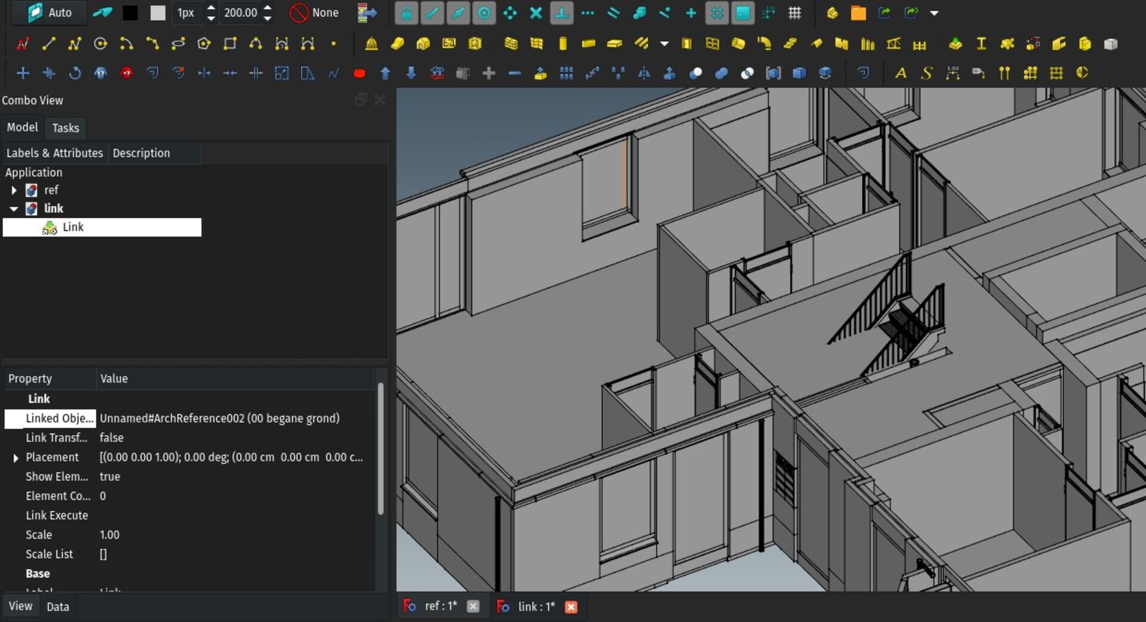Image resolution: width=1146 pixels, height=622 pixels.
Task: Toggle Snap Perpendicular
Action: pyautogui.click(x=562, y=13)
